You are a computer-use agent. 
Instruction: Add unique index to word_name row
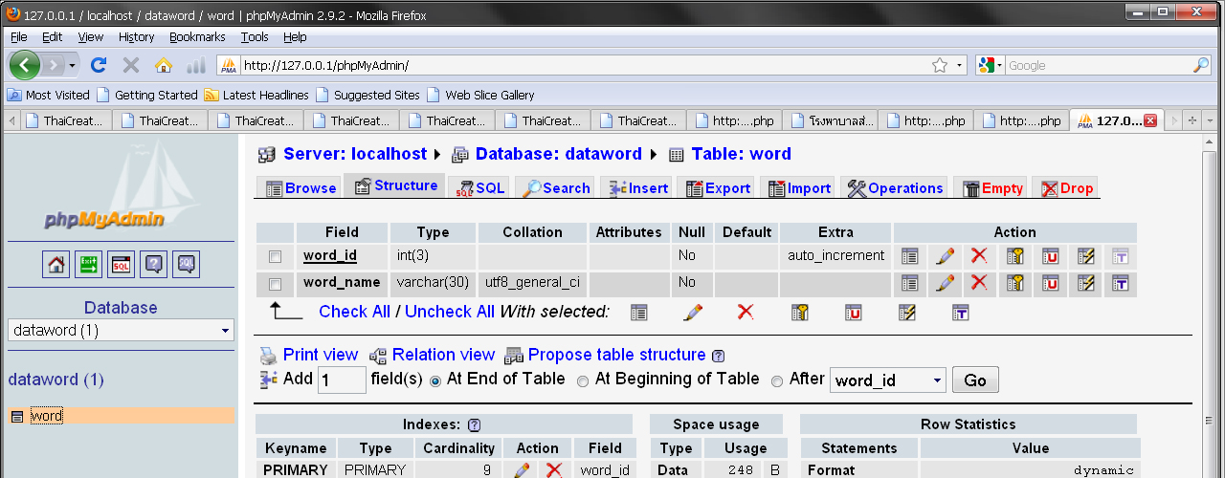pyautogui.click(x=1051, y=283)
